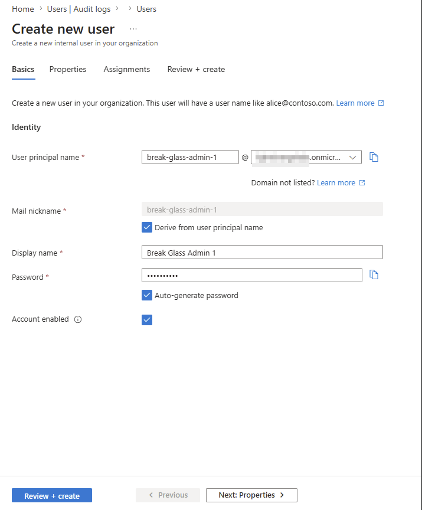Image resolution: width=422 pixels, height=510 pixels.
Task: Open the ellipsis menu beside Create new user
Action: (133, 29)
